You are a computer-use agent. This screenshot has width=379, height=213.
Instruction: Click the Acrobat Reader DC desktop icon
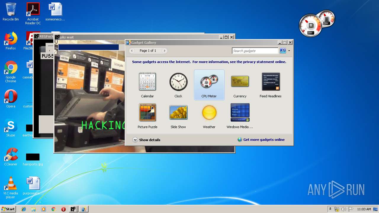[33, 14]
